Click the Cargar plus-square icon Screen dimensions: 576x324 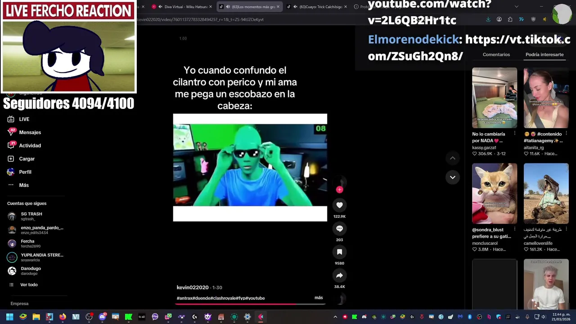11,159
